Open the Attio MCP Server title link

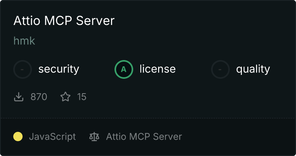tap(64, 21)
